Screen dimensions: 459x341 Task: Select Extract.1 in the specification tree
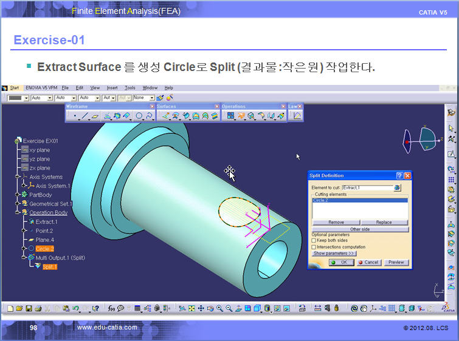[47, 222]
